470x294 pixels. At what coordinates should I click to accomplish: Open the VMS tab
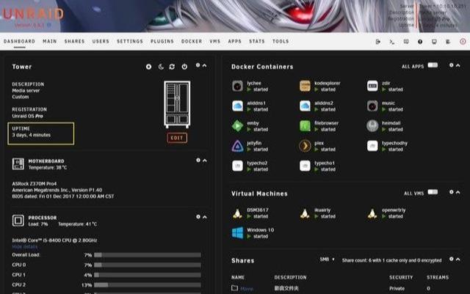[x=215, y=41]
